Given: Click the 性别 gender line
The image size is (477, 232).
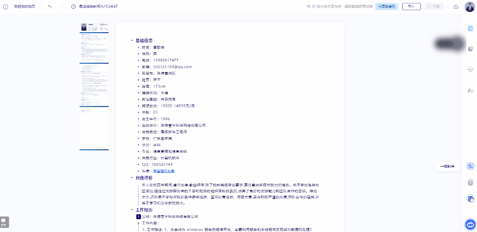Looking at the screenshot, I should click(149, 54).
